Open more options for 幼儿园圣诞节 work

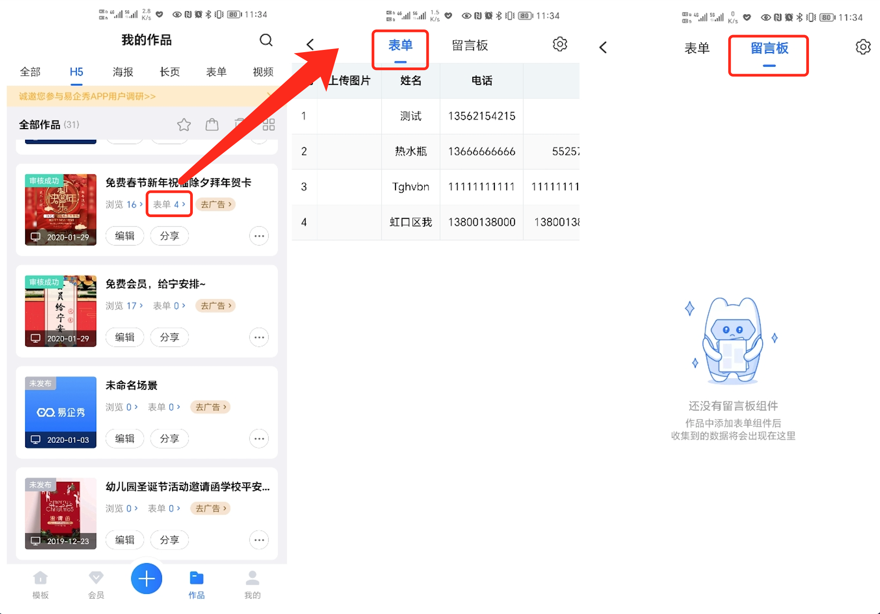click(x=259, y=540)
